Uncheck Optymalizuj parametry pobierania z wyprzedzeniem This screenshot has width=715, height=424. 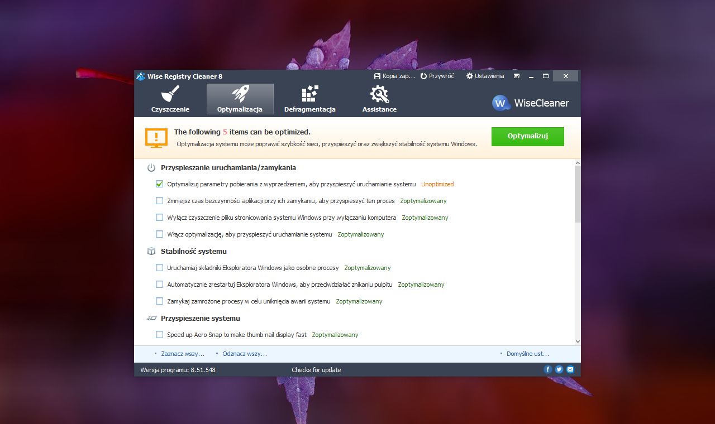click(160, 184)
